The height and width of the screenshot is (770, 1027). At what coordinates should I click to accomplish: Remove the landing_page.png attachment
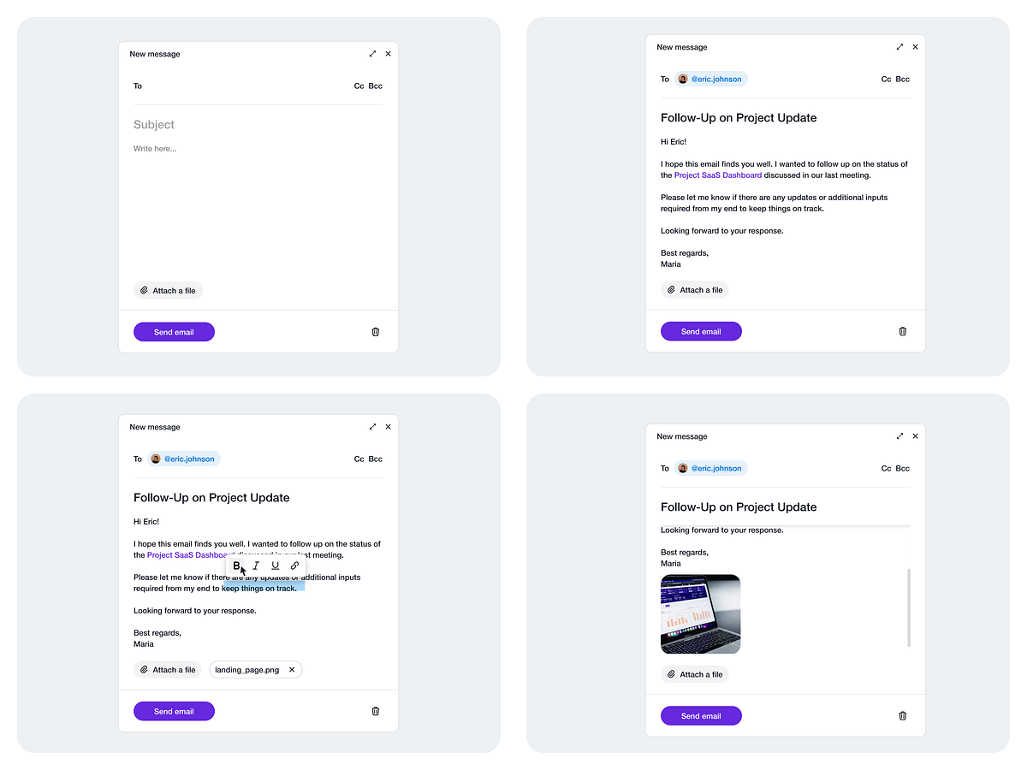point(292,669)
